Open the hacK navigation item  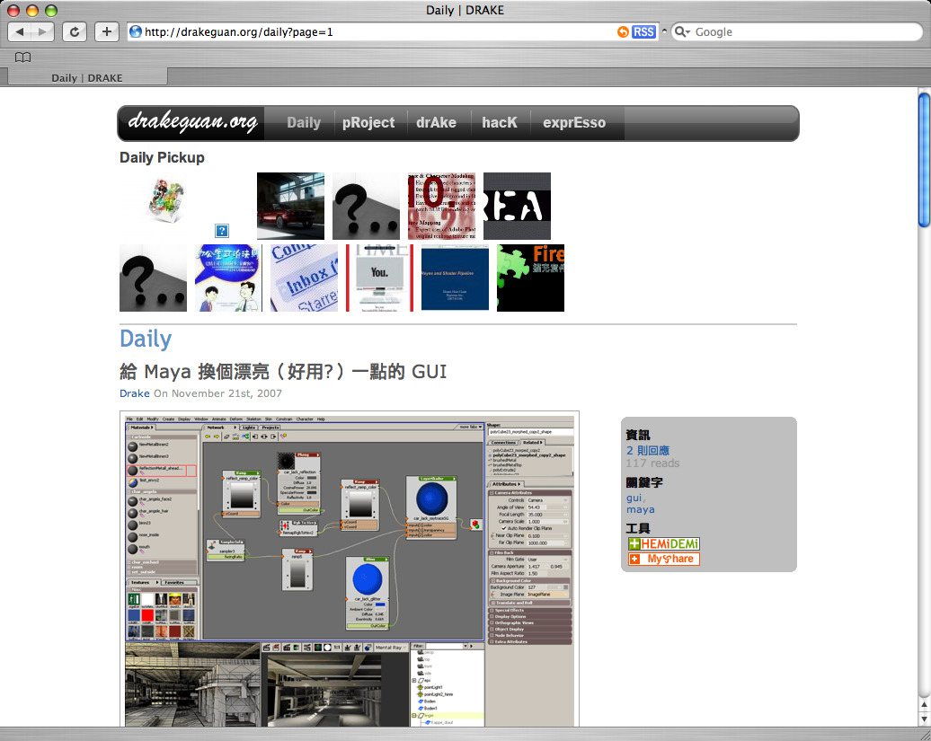point(500,123)
